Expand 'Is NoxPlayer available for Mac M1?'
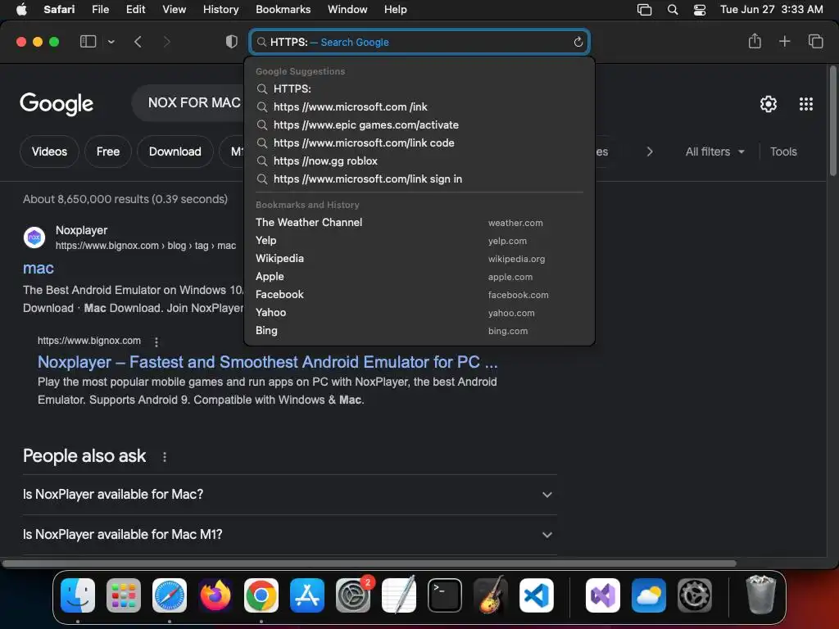 coord(289,535)
